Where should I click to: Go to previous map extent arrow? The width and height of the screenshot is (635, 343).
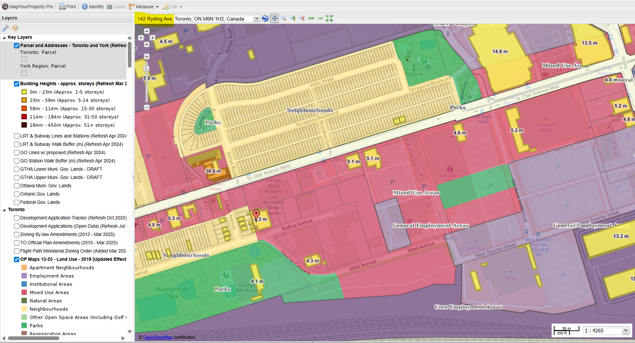[311, 18]
